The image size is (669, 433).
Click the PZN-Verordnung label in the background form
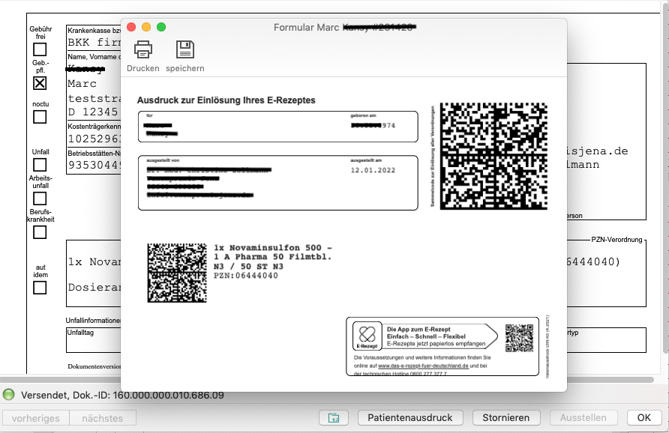click(x=616, y=240)
